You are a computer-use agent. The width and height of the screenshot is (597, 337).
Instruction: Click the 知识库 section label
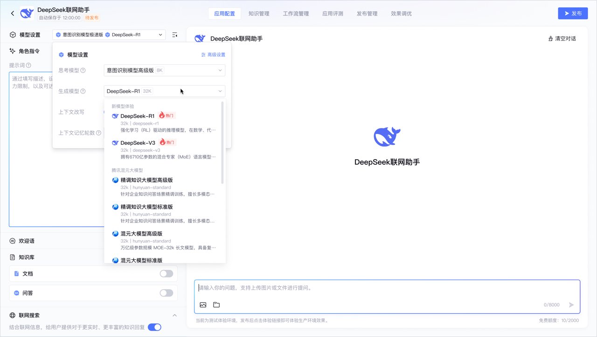click(27, 257)
